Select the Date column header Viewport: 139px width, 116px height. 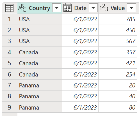click(x=80, y=8)
